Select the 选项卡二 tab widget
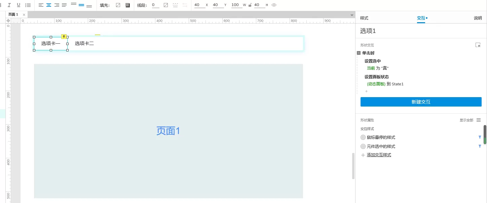This screenshot has height=203, width=487. point(84,43)
